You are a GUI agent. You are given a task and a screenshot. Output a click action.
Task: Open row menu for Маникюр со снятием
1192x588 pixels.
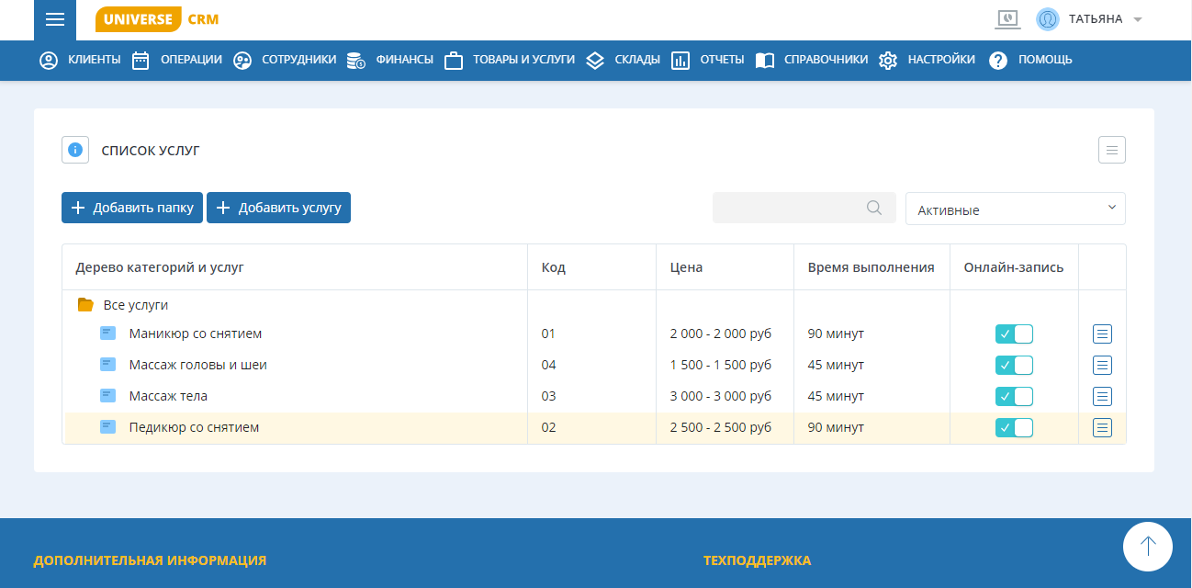pos(1102,334)
